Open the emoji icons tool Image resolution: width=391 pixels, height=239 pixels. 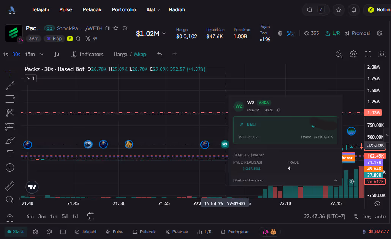(x=10, y=168)
